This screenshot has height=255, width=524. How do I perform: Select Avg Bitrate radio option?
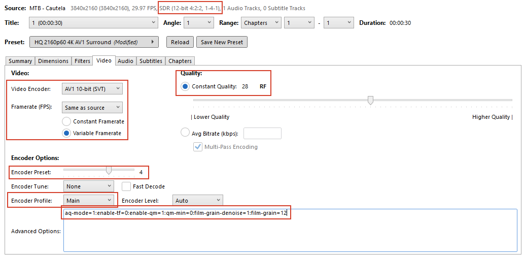pyautogui.click(x=185, y=133)
